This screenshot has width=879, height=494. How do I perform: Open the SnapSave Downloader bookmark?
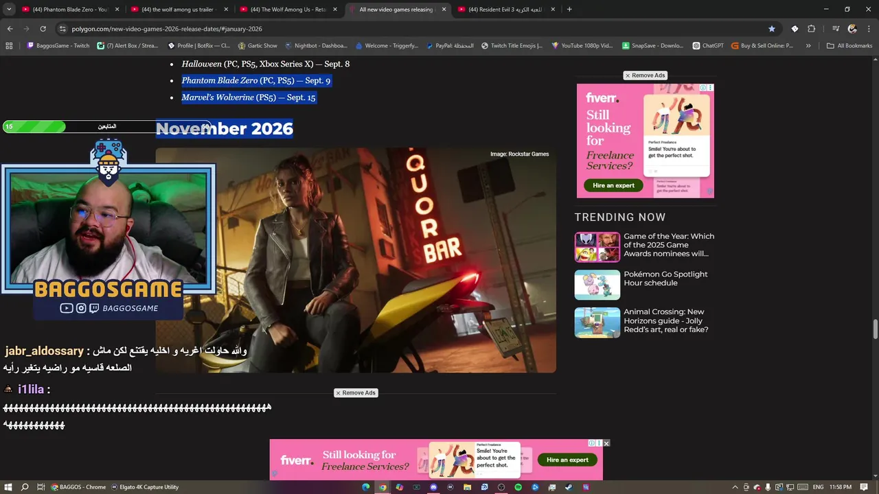tap(653, 46)
